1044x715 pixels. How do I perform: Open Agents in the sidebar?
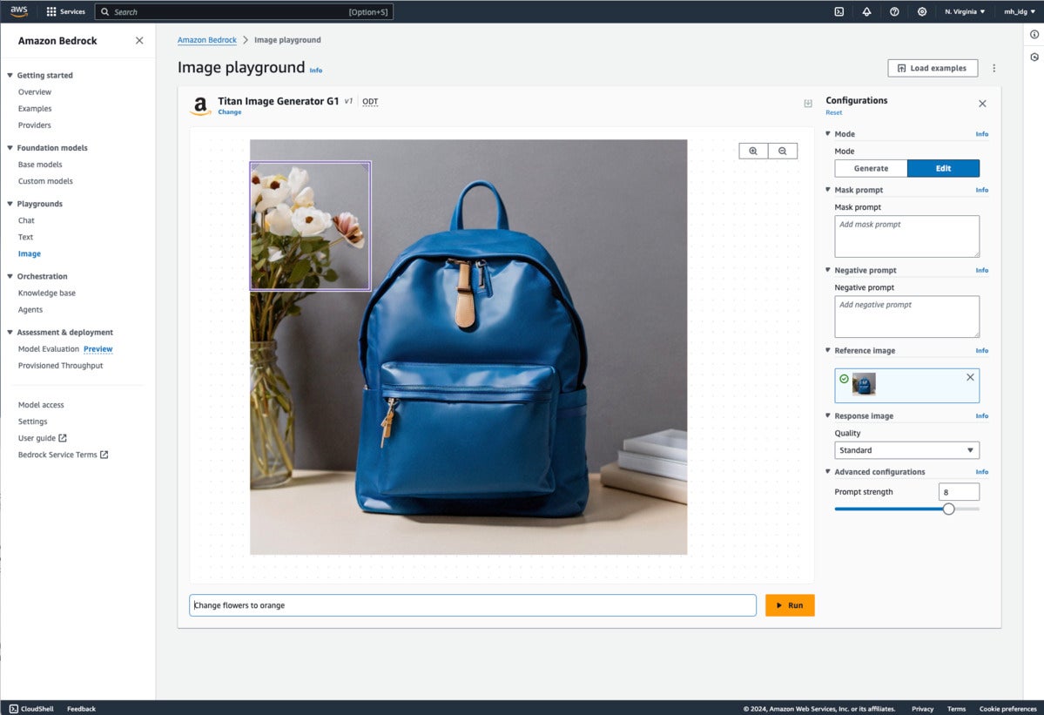[x=30, y=309]
